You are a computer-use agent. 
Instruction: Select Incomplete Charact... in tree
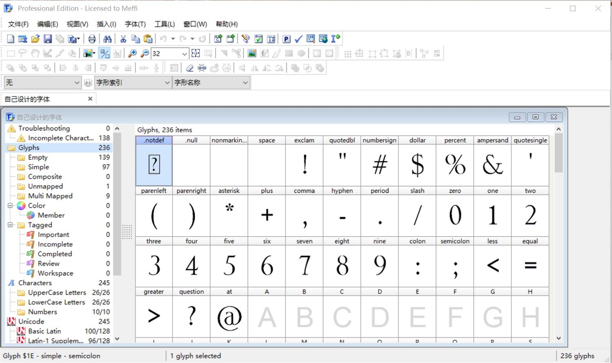click(60, 138)
